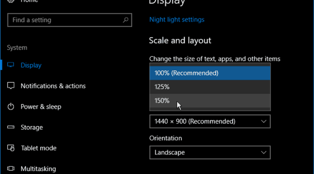
Task: Navigate to the Storage settings page
Action: point(32,127)
